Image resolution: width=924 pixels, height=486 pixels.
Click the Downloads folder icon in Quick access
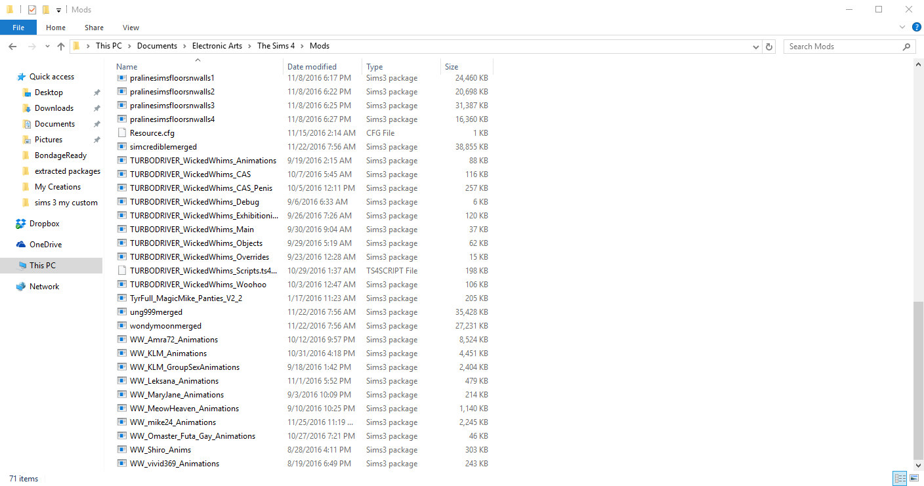[26, 108]
